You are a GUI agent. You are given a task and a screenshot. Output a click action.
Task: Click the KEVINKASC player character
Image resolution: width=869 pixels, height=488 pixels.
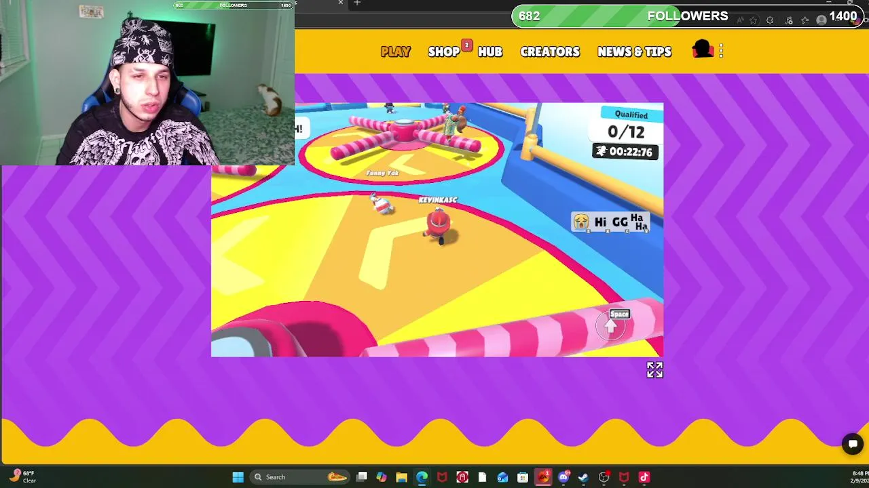pos(440,226)
